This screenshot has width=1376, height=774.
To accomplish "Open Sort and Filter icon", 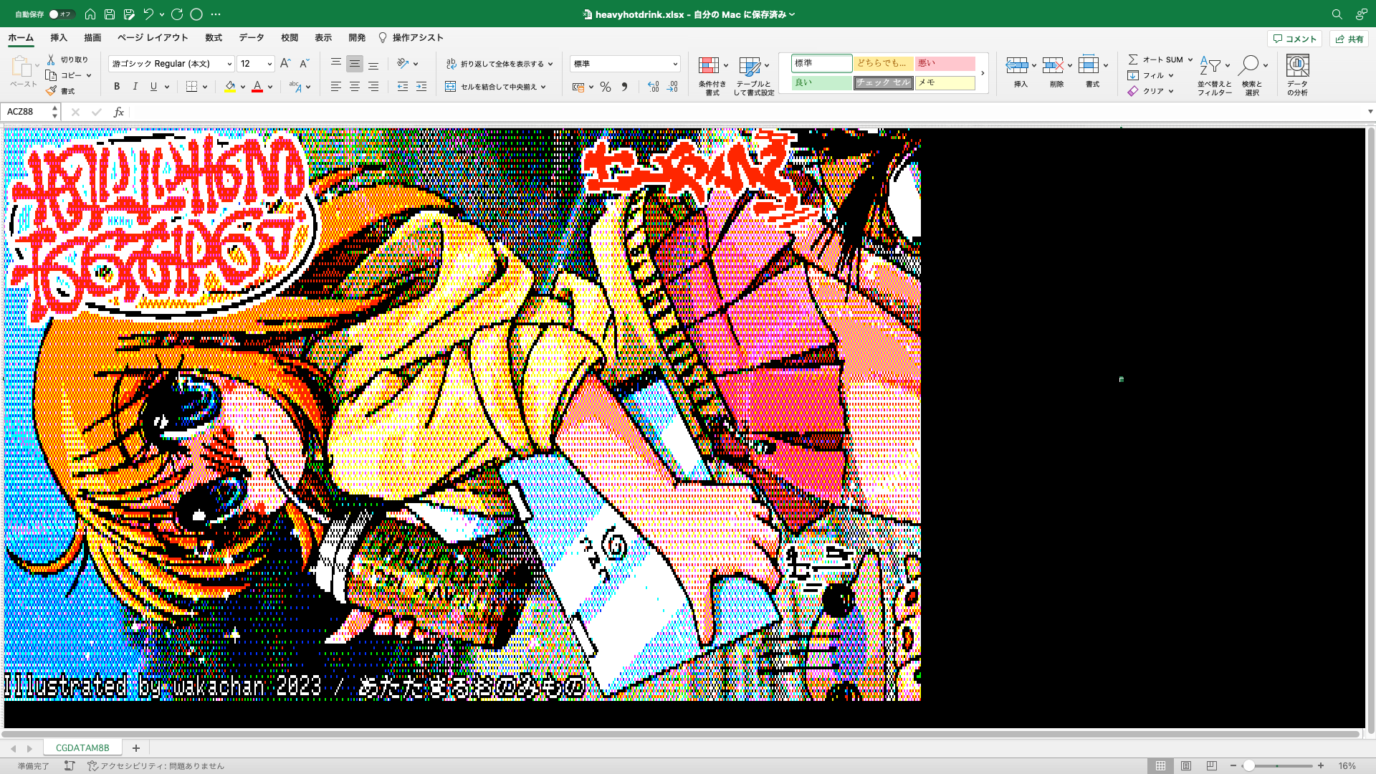I will point(1210,65).
